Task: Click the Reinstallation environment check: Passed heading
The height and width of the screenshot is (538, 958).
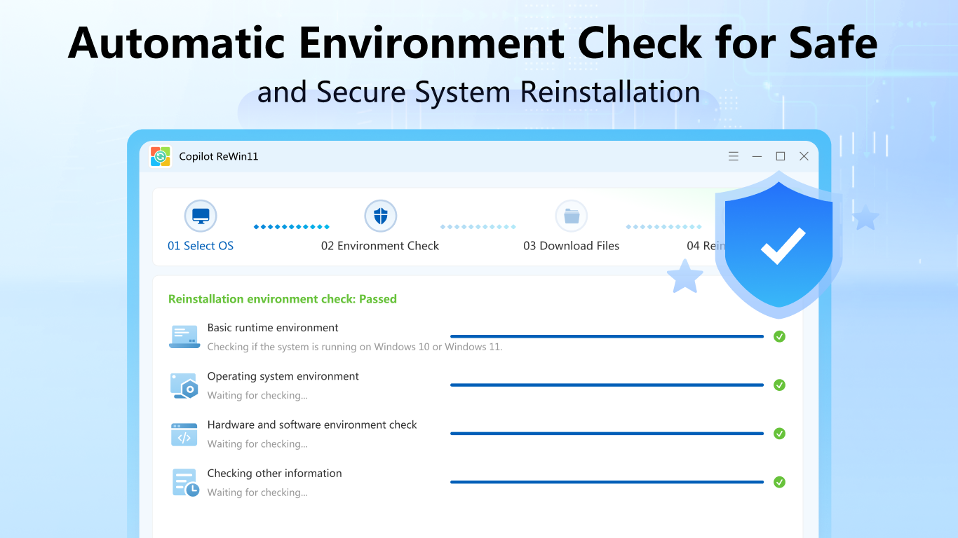Action: tap(282, 298)
